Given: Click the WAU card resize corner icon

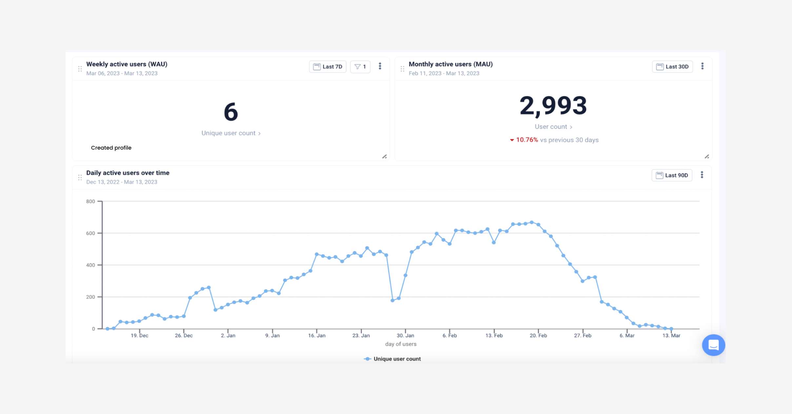Looking at the screenshot, I should pos(384,156).
